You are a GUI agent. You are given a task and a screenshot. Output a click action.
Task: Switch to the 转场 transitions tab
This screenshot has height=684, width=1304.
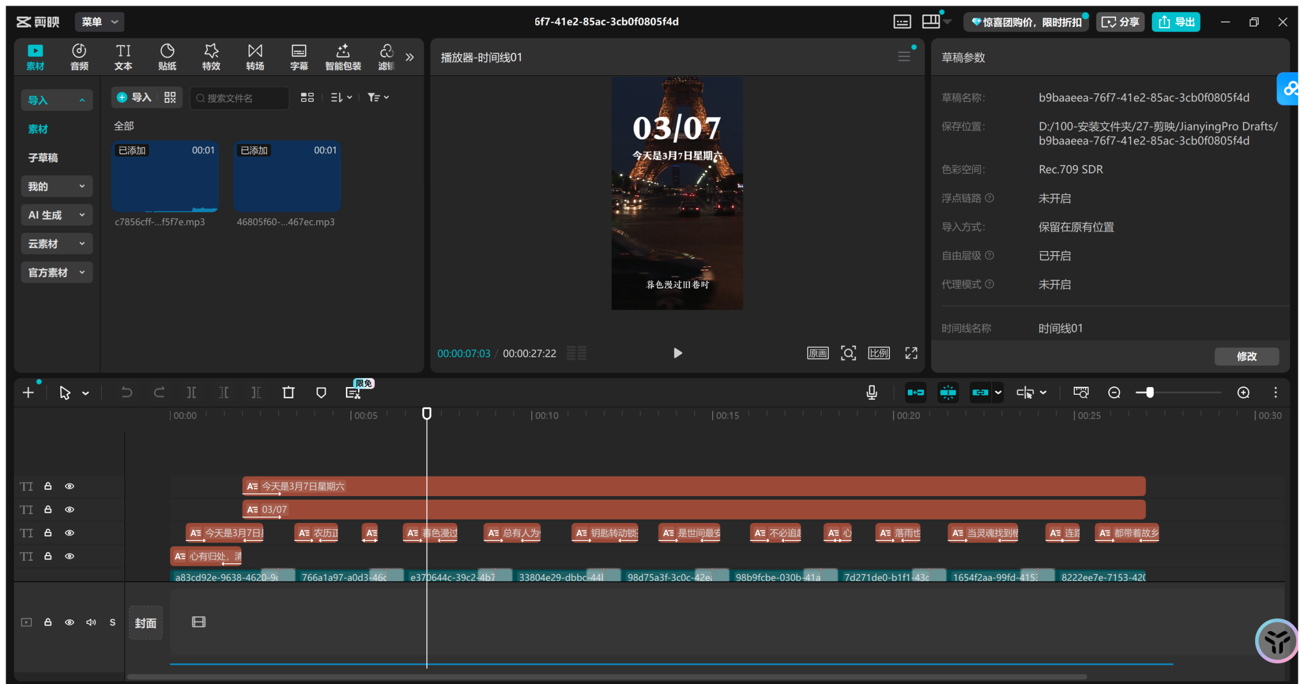point(255,57)
